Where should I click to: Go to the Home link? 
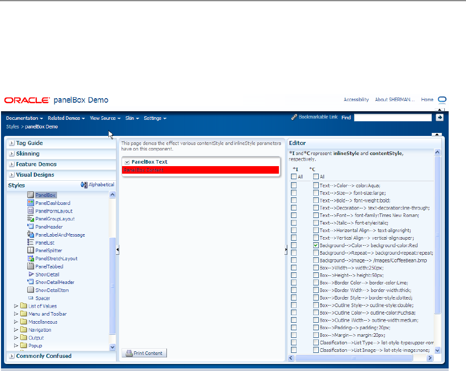pos(427,100)
